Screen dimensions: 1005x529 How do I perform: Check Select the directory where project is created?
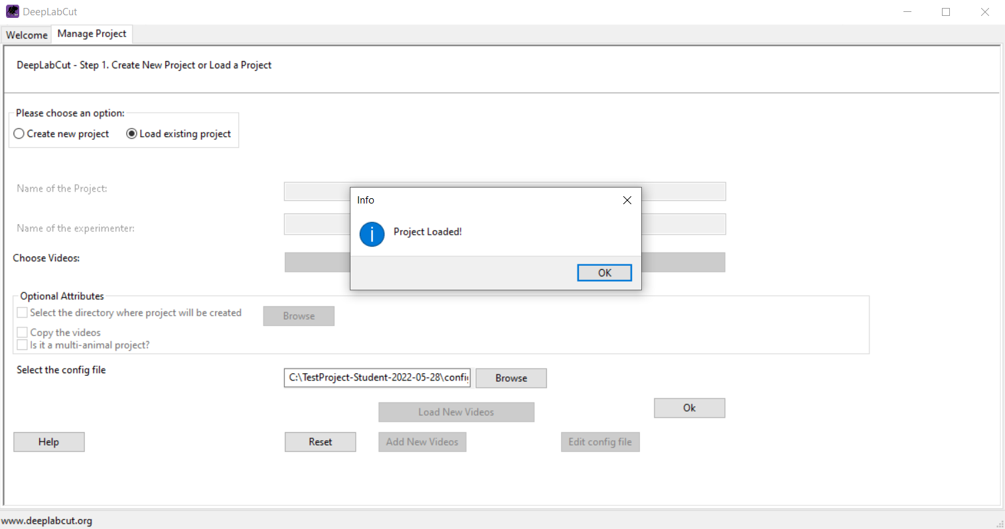tap(23, 313)
